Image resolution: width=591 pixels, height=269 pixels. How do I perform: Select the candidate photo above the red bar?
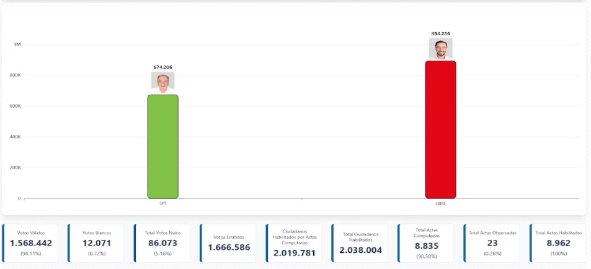point(440,48)
